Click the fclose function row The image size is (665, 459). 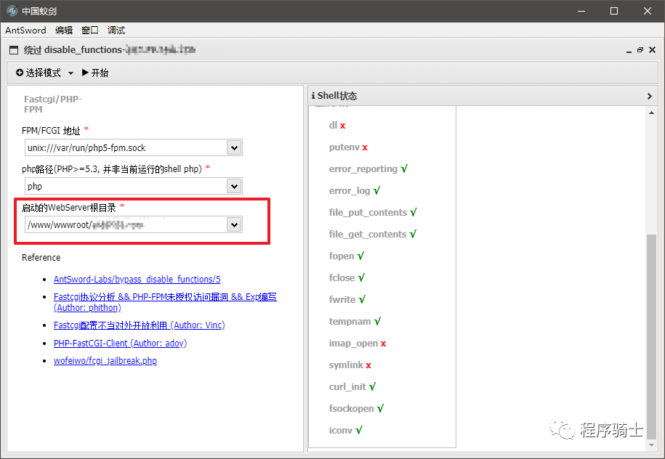coord(347,277)
